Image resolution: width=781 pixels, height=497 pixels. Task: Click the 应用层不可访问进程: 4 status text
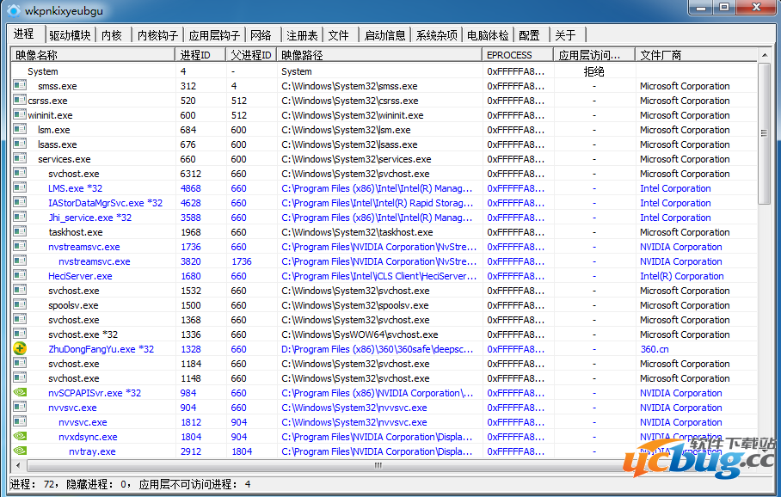(x=194, y=484)
